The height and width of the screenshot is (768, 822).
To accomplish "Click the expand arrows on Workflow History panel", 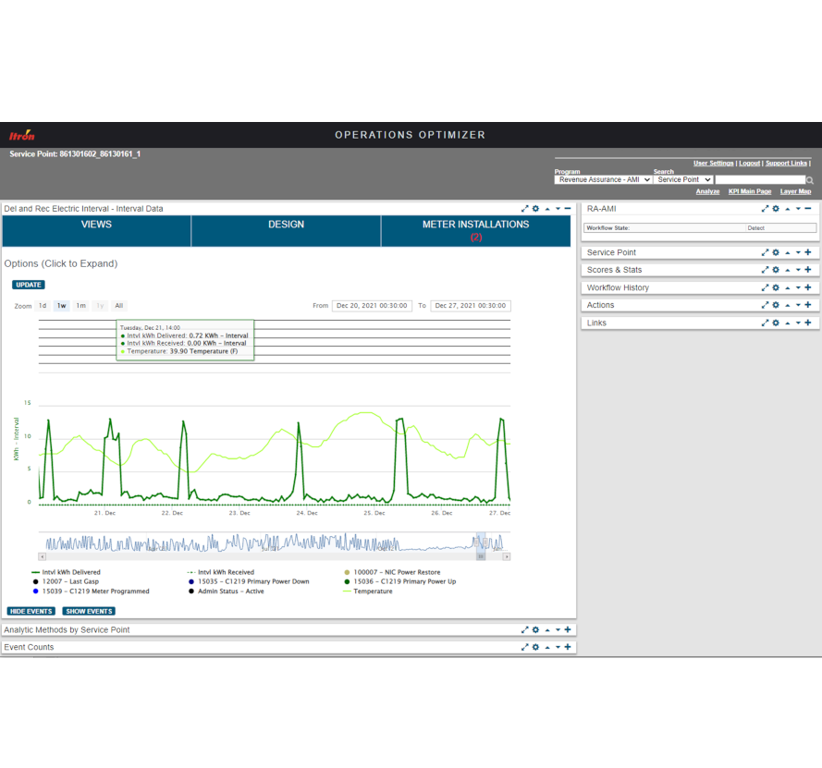I will tap(765, 287).
